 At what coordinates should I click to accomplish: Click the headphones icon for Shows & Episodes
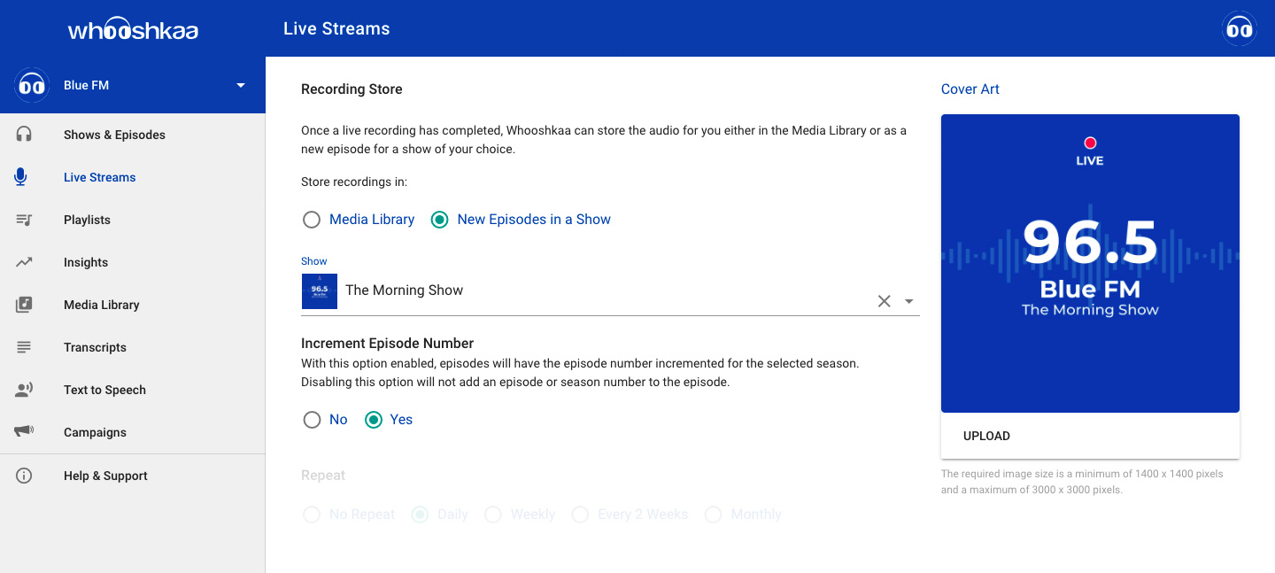24,135
